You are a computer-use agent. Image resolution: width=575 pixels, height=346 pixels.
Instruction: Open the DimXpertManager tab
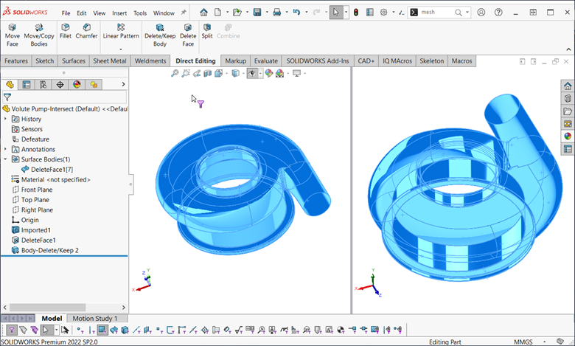(x=60, y=85)
